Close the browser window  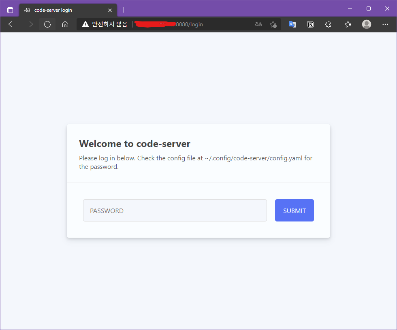387,9
